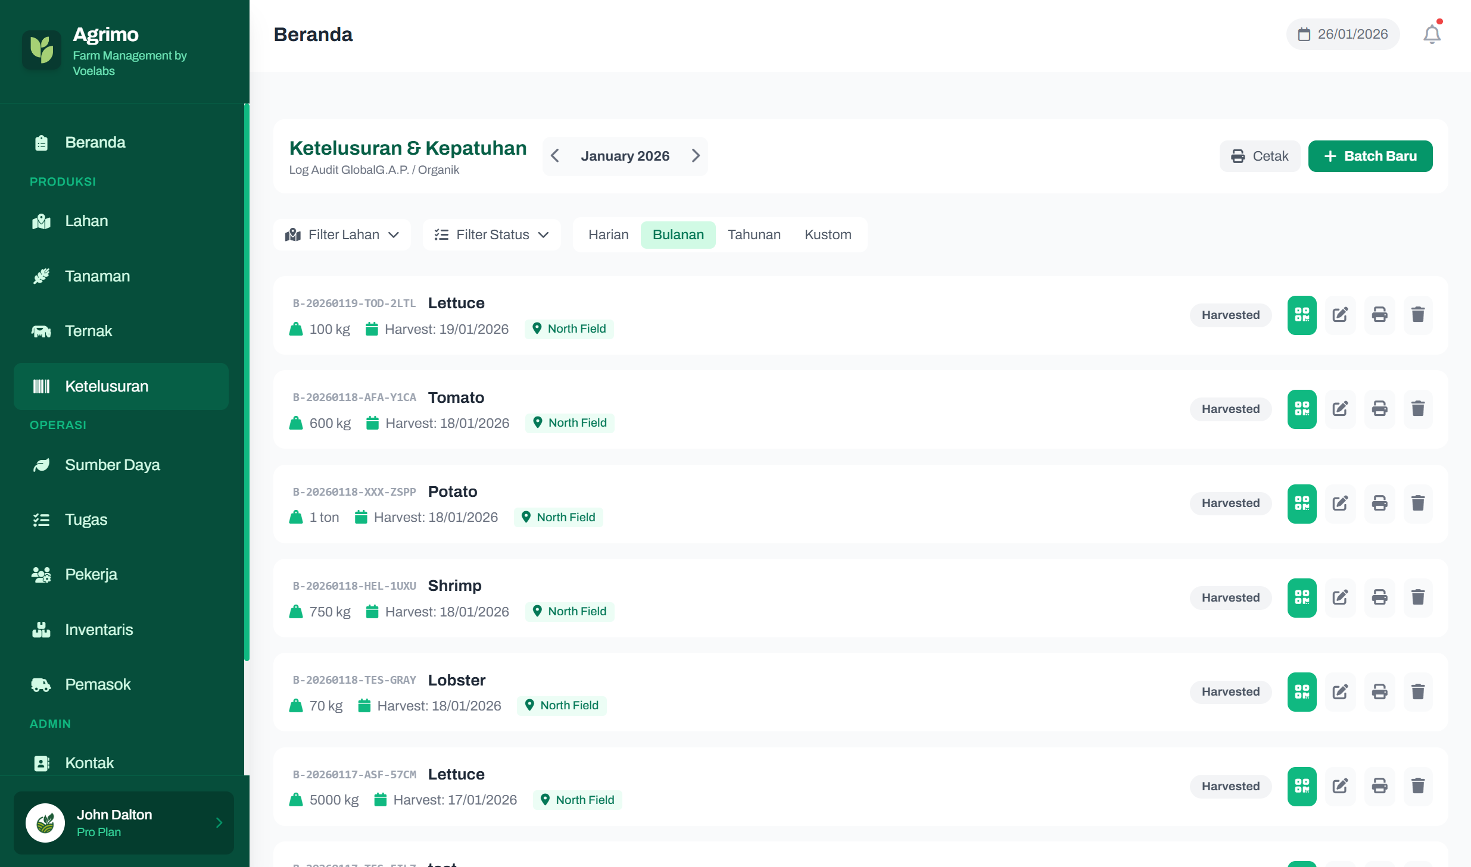Edit the Lobster batch entry
This screenshot has height=867, width=1471.
pyautogui.click(x=1340, y=691)
